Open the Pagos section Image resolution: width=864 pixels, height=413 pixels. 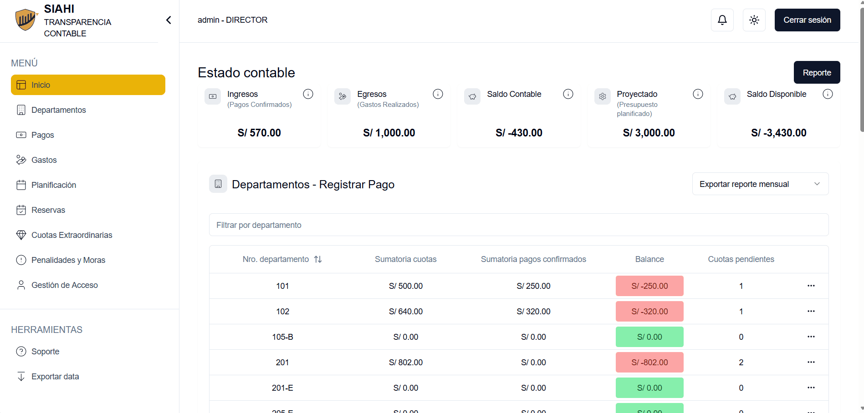[88, 135]
